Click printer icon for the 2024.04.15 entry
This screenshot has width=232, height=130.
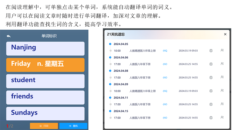pos(211,118)
